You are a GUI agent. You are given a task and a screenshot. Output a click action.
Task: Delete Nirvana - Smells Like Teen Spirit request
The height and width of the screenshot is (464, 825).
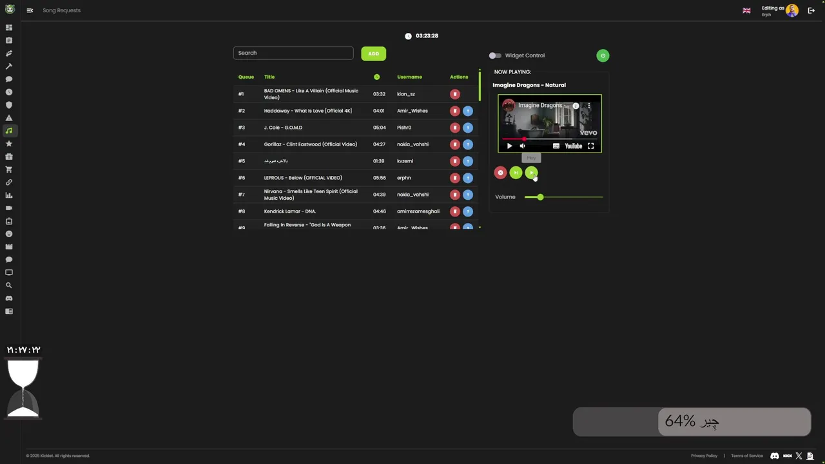455,195
